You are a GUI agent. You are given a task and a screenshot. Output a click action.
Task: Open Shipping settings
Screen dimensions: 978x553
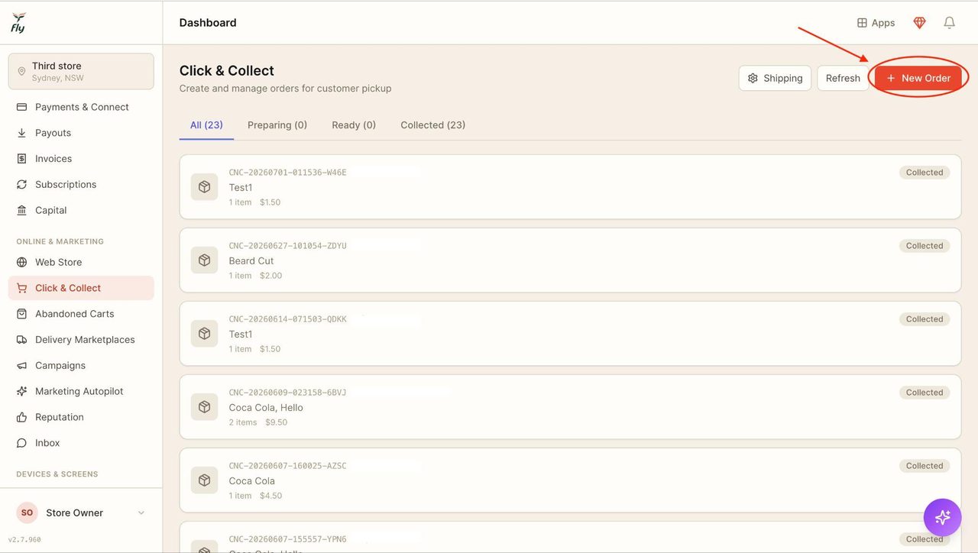775,78
